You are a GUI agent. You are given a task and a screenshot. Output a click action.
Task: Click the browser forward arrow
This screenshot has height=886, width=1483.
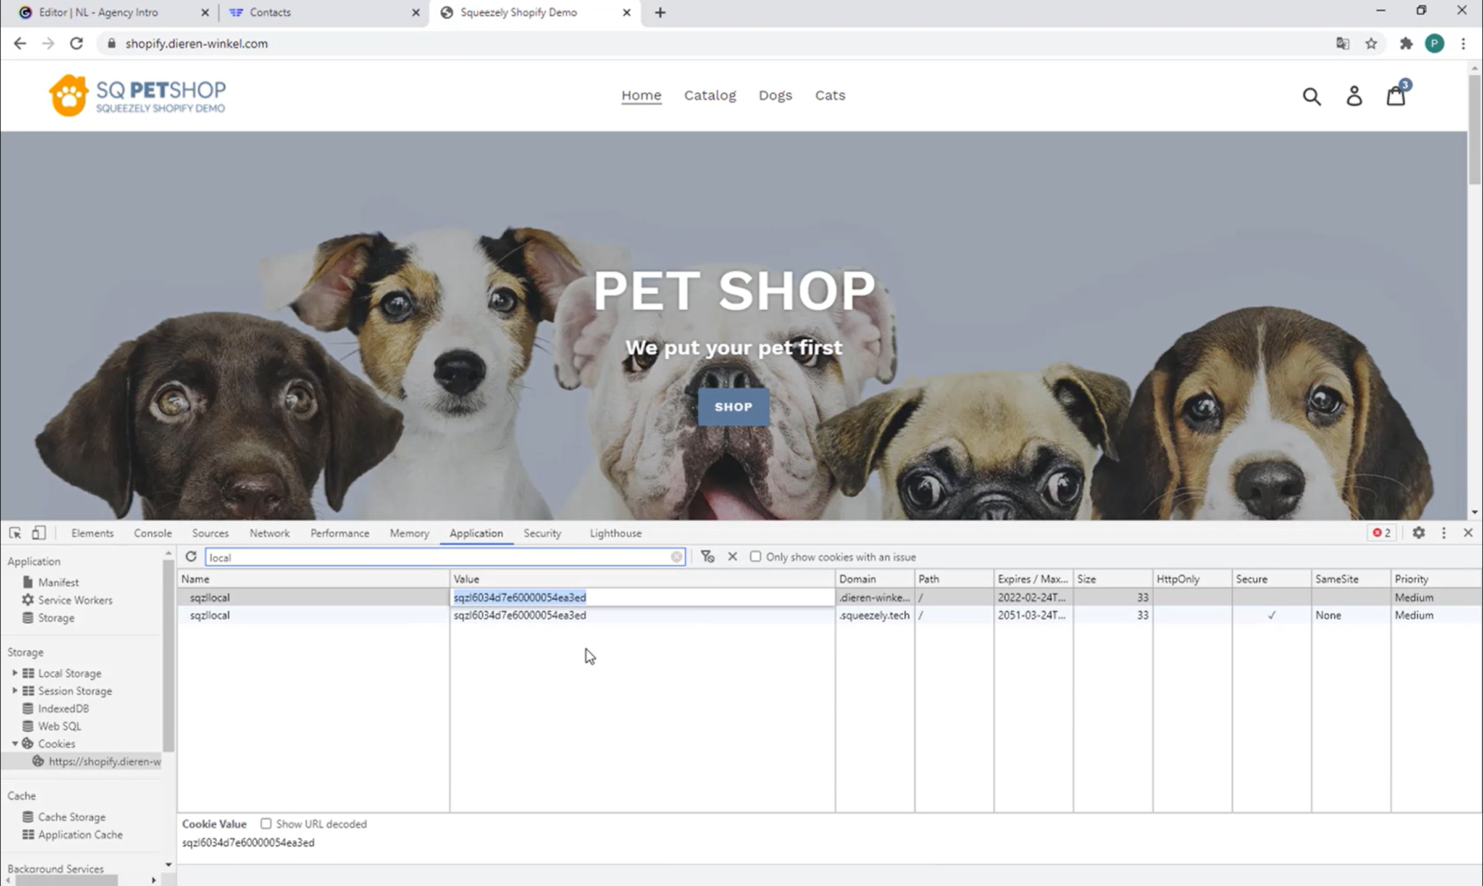(x=48, y=43)
